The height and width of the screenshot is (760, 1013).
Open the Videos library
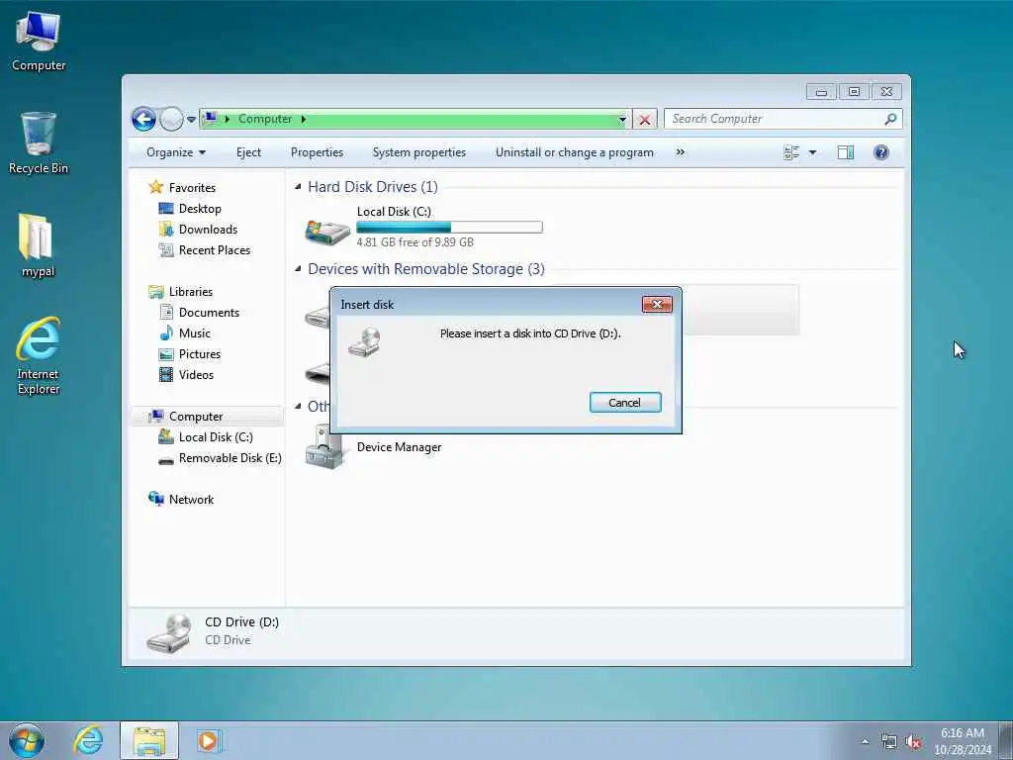click(196, 375)
